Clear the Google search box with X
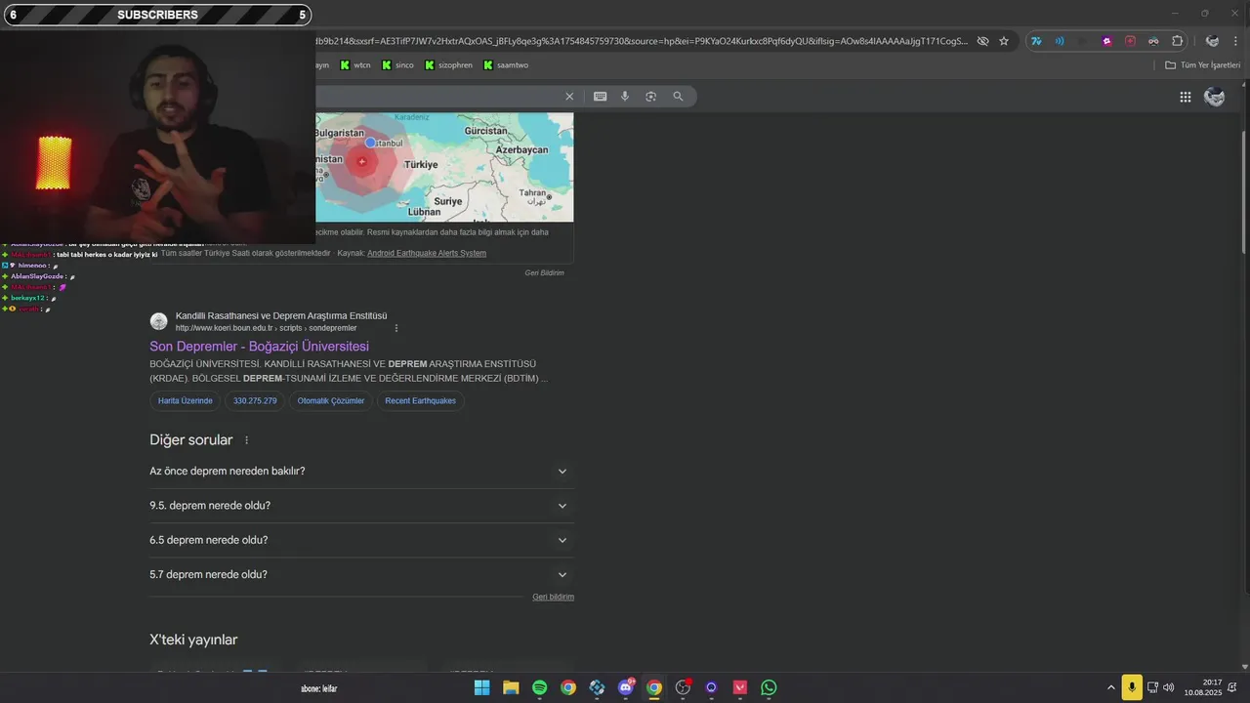This screenshot has height=703, width=1250. click(x=569, y=97)
